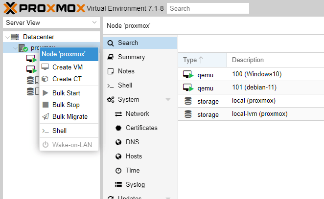Click the Time clock icon
The image size is (324, 199).
click(118, 171)
